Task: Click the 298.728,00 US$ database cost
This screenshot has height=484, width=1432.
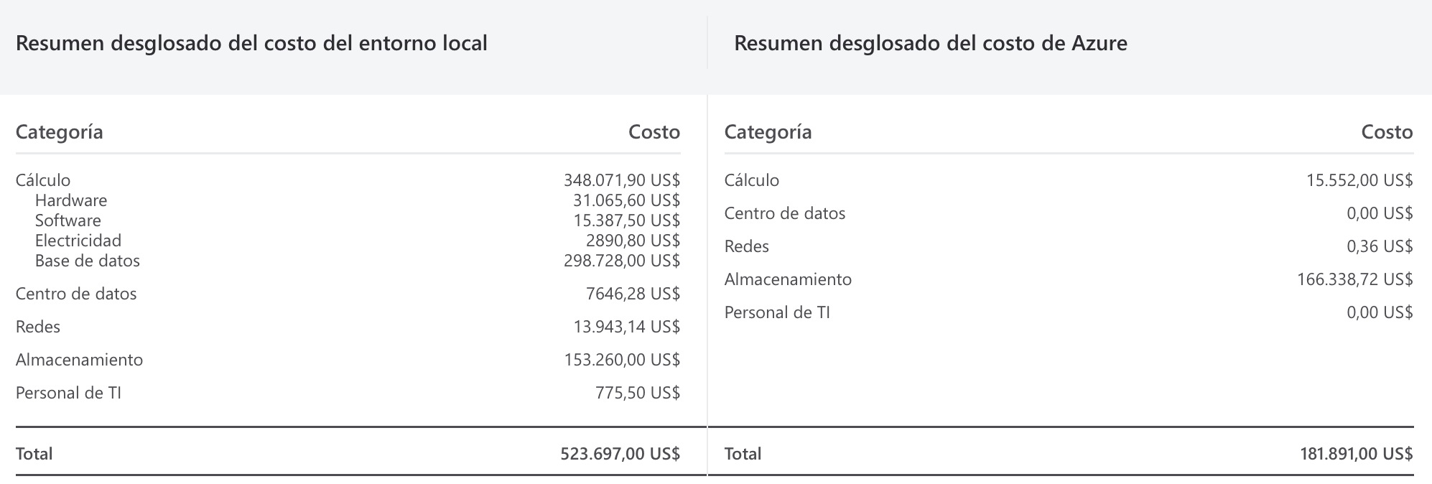Action: [622, 261]
